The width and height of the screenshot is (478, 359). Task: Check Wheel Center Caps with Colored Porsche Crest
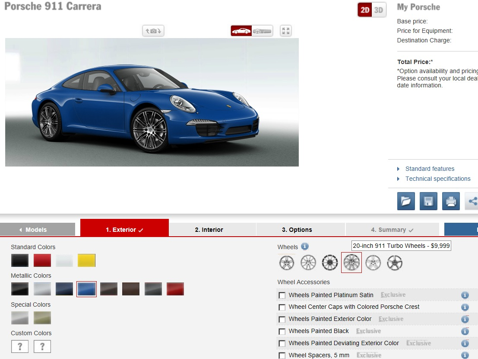pyautogui.click(x=282, y=307)
